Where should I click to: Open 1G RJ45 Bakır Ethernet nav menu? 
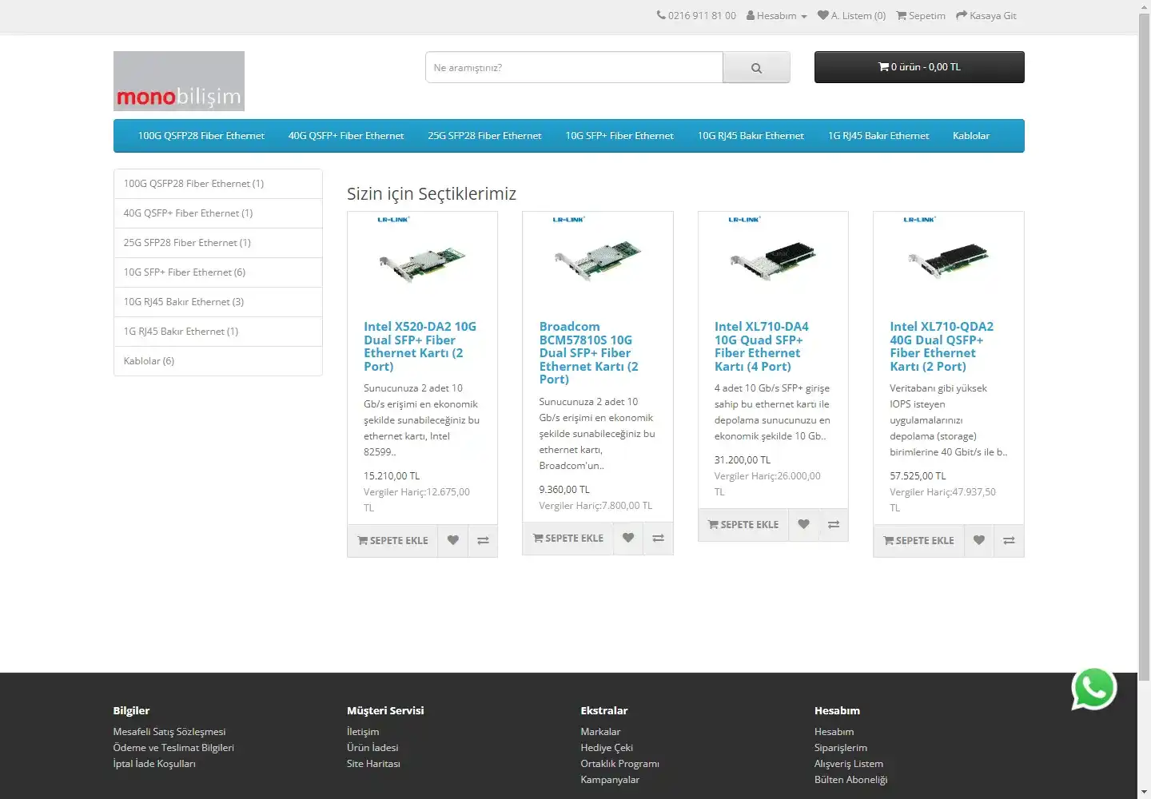[878, 136]
